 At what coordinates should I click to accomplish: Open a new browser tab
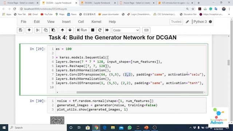pos(198,3)
